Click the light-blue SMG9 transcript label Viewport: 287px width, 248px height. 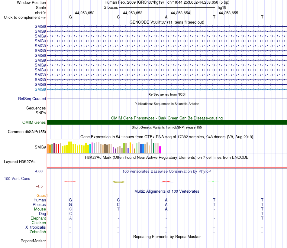coord(40,89)
